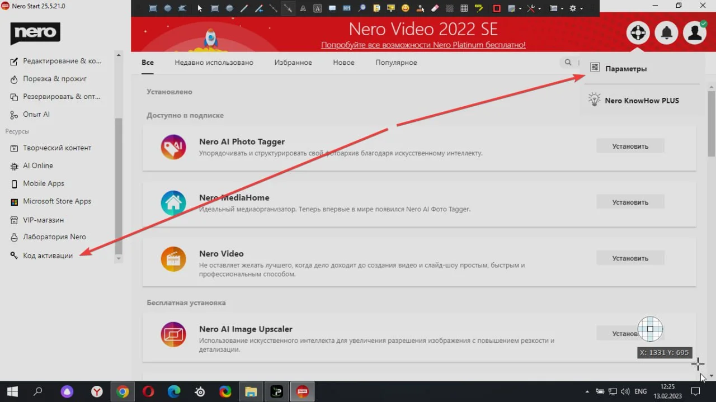
Task: Select the speech bubble callout tool
Action: 332,8
